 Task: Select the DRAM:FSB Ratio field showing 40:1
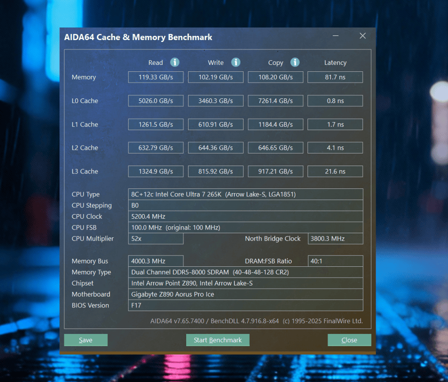coord(335,261)
